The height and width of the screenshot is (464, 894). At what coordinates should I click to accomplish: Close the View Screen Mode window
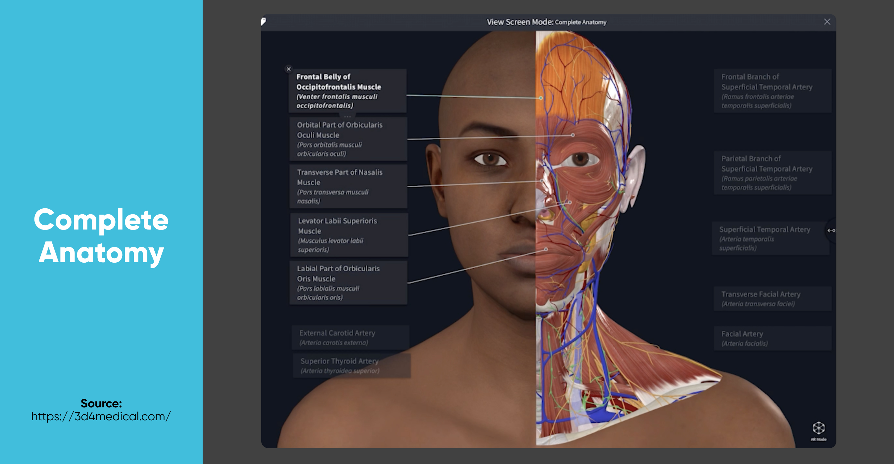tap(827, 22)
